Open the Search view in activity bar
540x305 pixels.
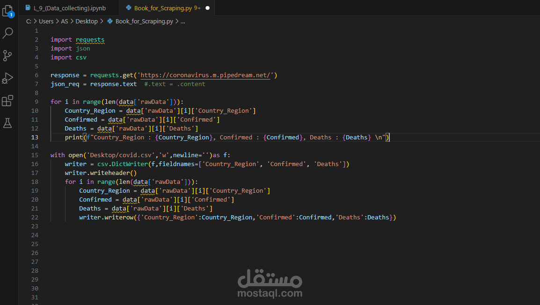click(7, 33)
